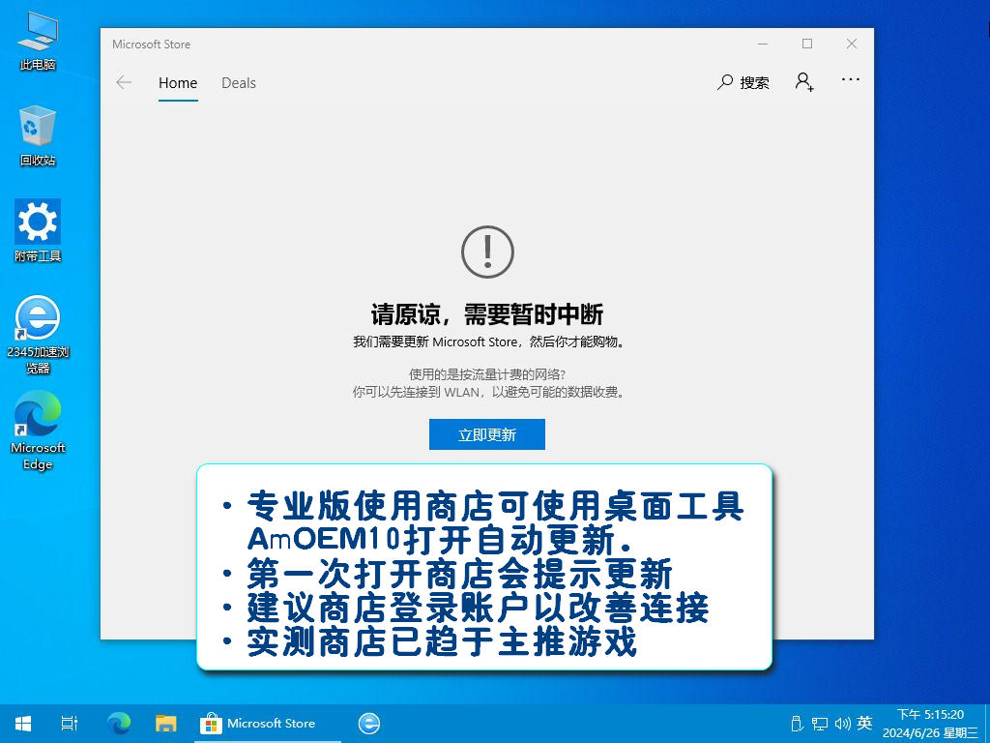990x743 pixels.
Task: Maximize the Microsoft Store window
Action: tap(807, 44)
